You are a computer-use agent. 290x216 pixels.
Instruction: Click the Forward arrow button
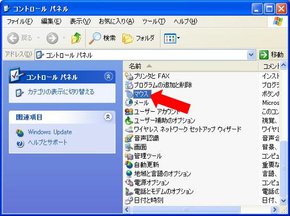tap(52, 38)
